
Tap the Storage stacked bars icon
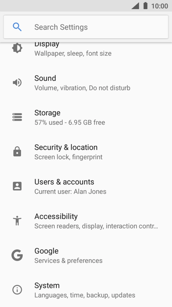pyautogui.click(x=17, y=117)
